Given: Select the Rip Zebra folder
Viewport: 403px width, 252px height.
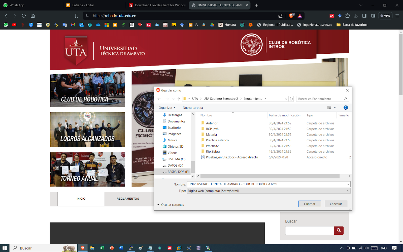Looking at the screenshot, I should point(213,151).
